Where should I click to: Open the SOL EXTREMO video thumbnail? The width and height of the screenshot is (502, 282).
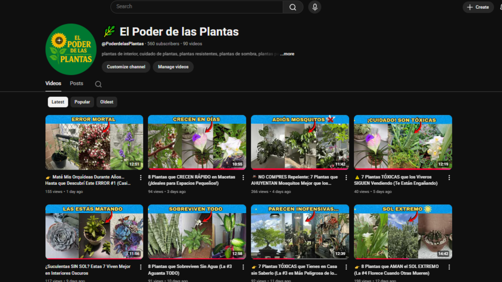point(403,232)
